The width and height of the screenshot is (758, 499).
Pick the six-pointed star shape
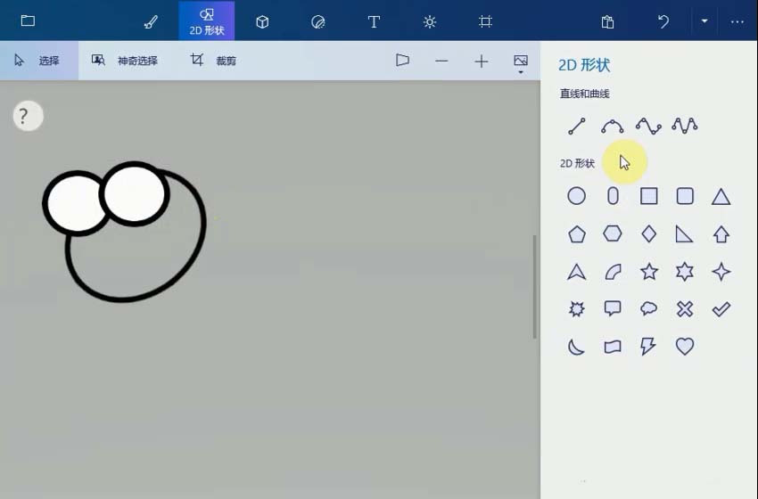(685, 272)
